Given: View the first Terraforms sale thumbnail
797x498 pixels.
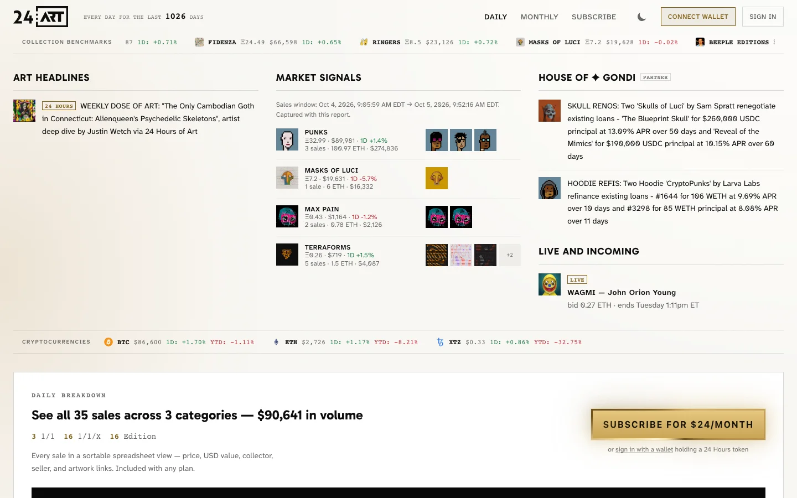Looking at the screenshot, I should click(x=437, y=255).
